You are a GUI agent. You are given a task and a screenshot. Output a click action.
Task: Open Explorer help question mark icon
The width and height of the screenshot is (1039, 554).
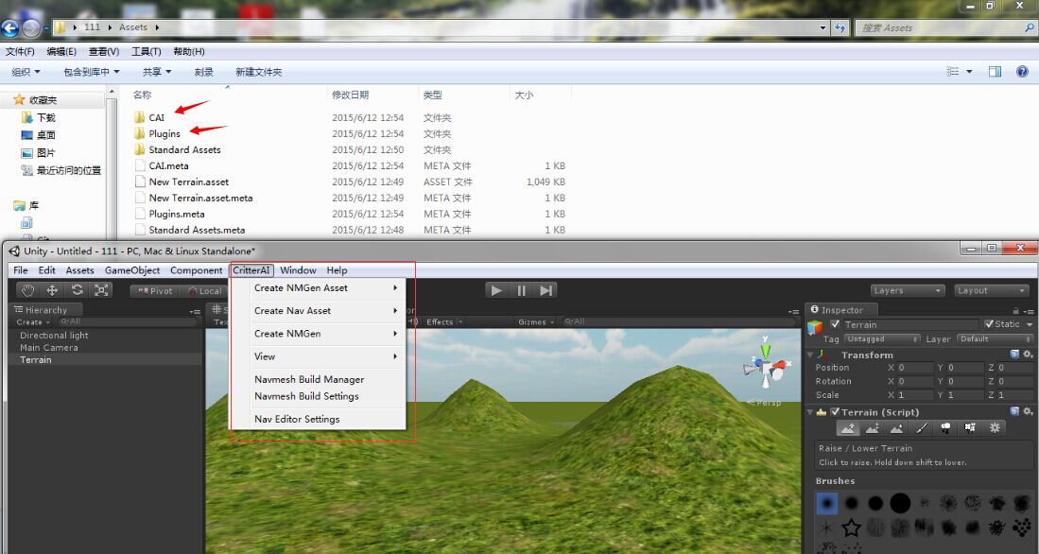1022,72
